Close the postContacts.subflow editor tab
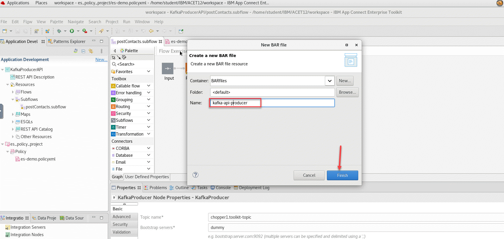504x239 pixels. click(x=160, y=42)
